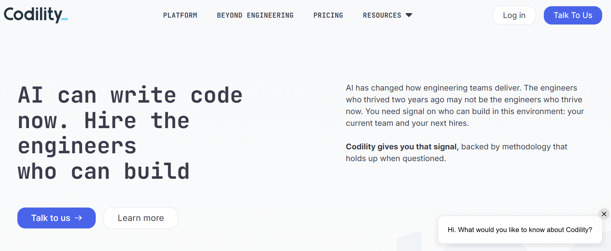Select the Learn more button
Viewport: 611px width, 251px height.
point(141,218)
